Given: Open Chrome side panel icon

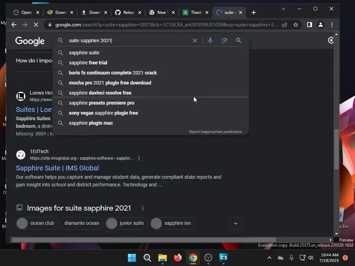Looking at the screenshot, I should [x=309, y=25].
